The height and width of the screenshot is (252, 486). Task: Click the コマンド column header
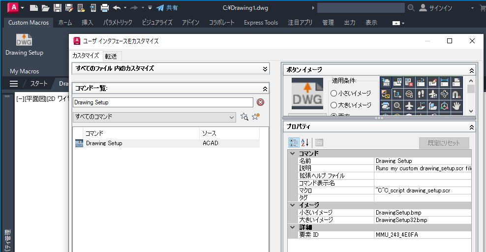(x=141, y=133)
